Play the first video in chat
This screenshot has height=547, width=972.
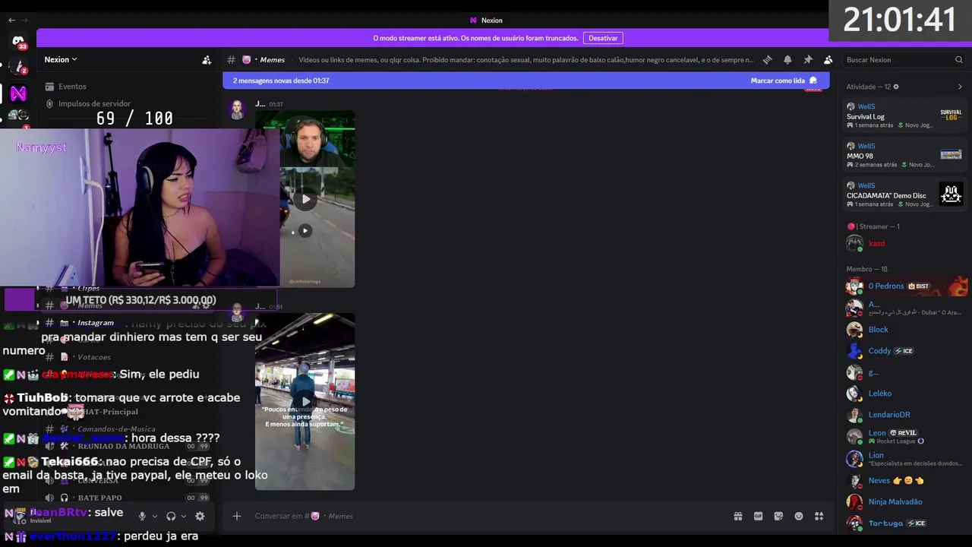305,199
